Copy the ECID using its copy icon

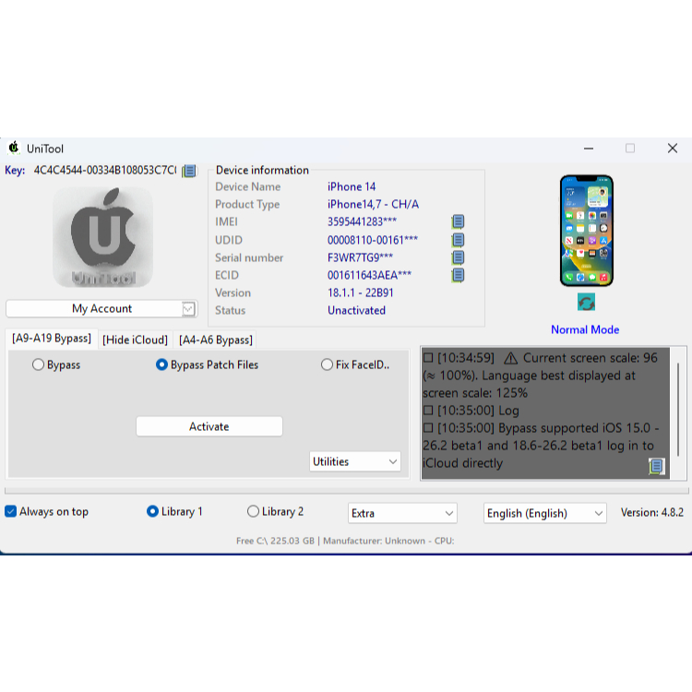458,275
